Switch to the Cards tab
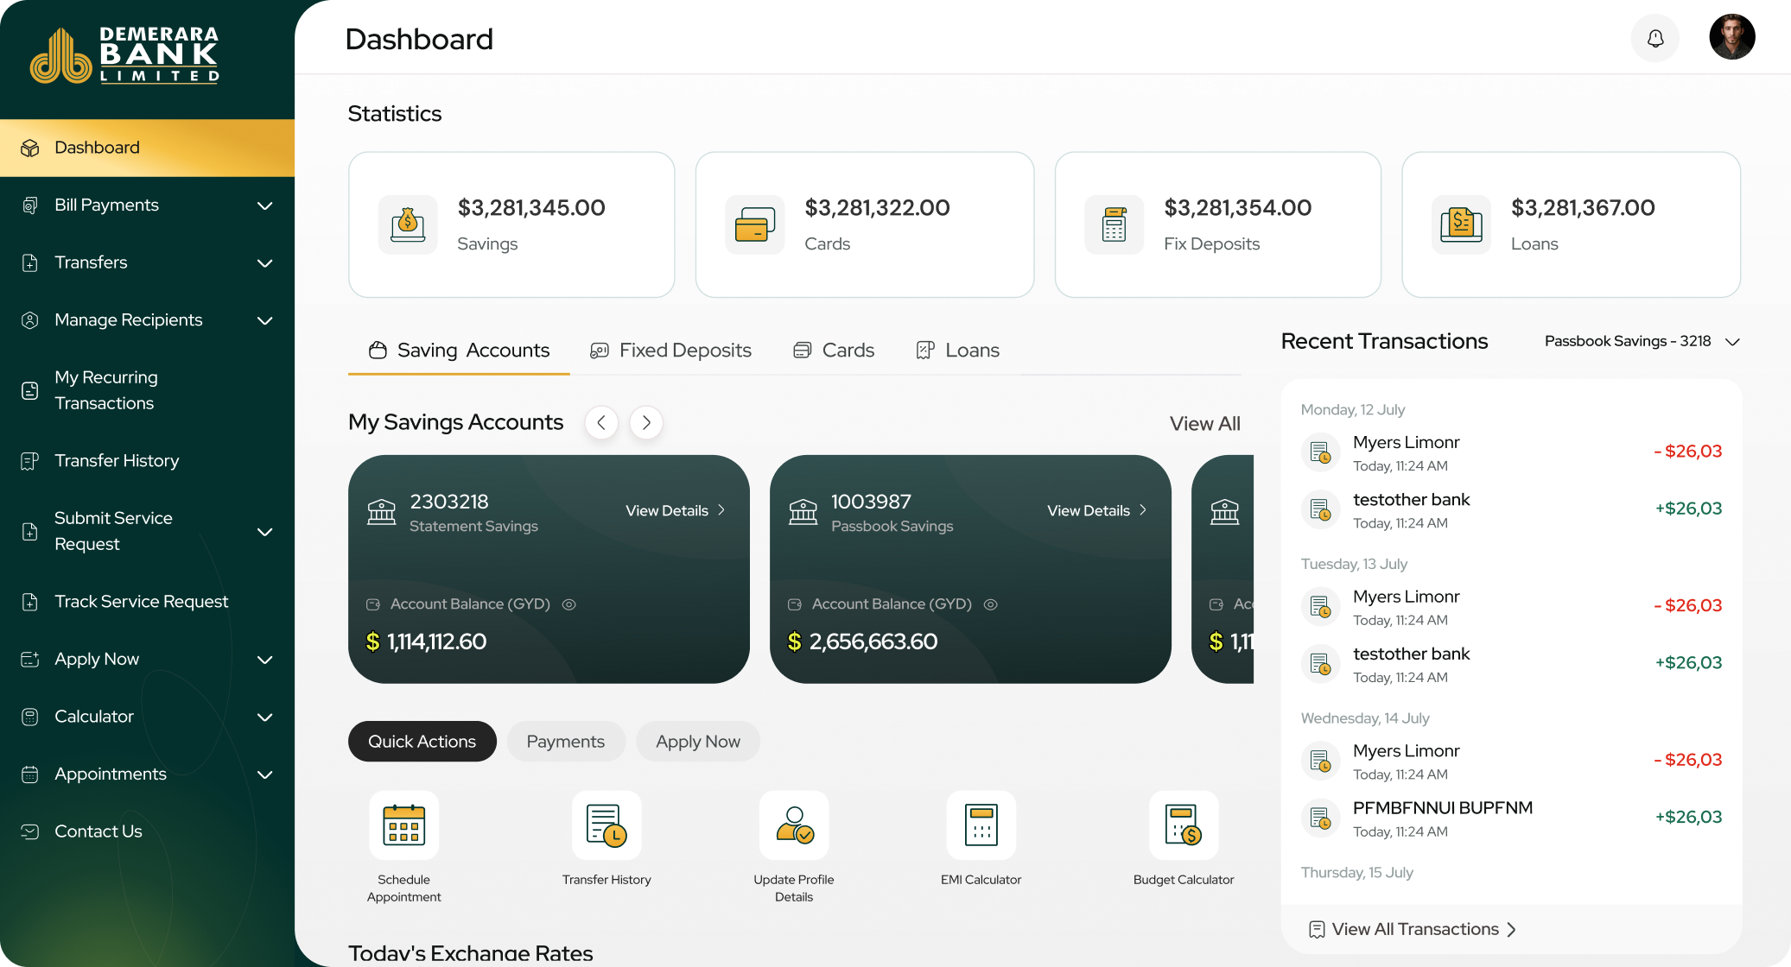 [834, 351]
